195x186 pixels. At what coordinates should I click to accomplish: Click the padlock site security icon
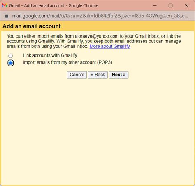point(7,16)
